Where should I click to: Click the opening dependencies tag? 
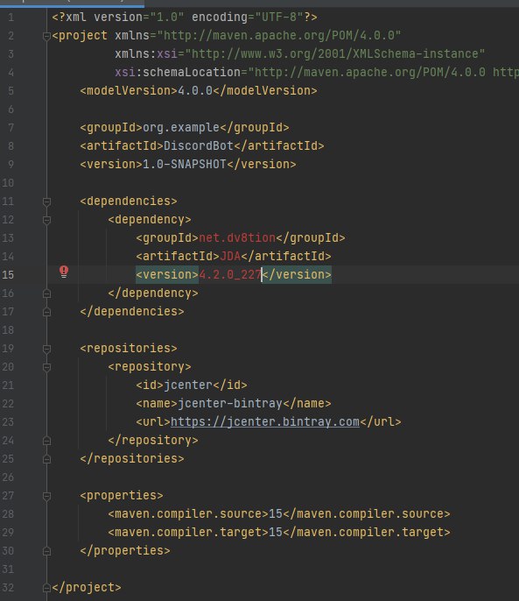click(x=129, y=202)
